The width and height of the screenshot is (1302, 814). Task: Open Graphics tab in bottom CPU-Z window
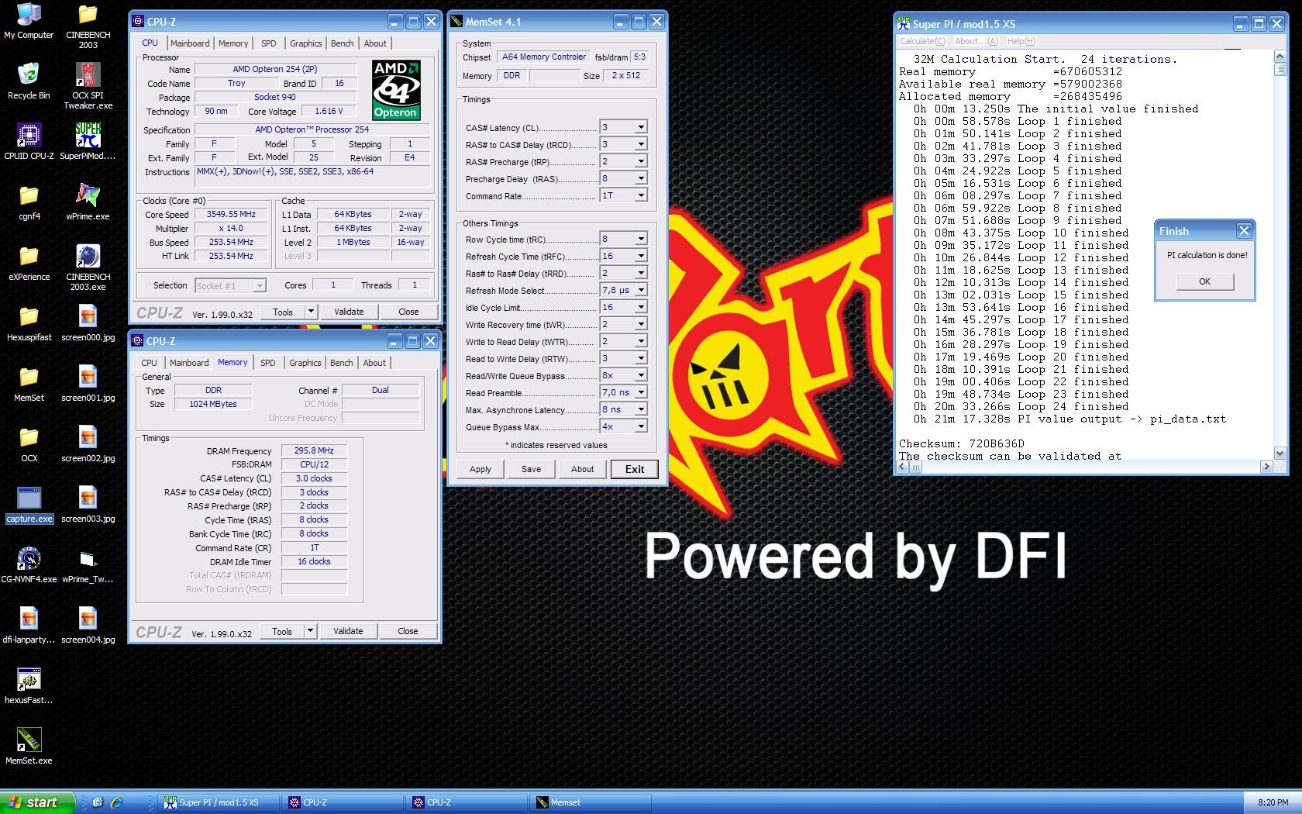[x=305, y=363]
